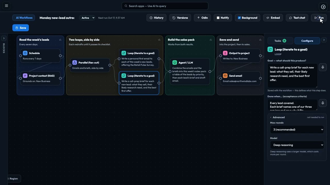Screen dimensions: 330x185
Task: Open the Active status dropdown
Action: pos(87,18)
